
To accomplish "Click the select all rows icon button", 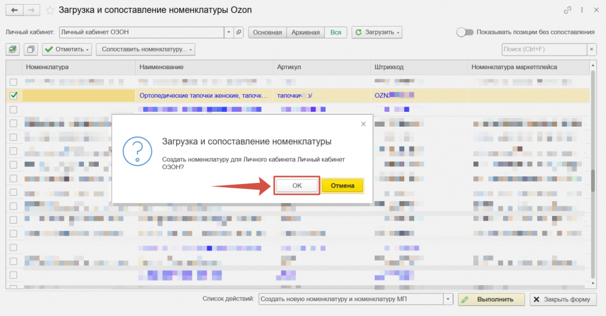I will pyautogui.click(x=13, y=49).
